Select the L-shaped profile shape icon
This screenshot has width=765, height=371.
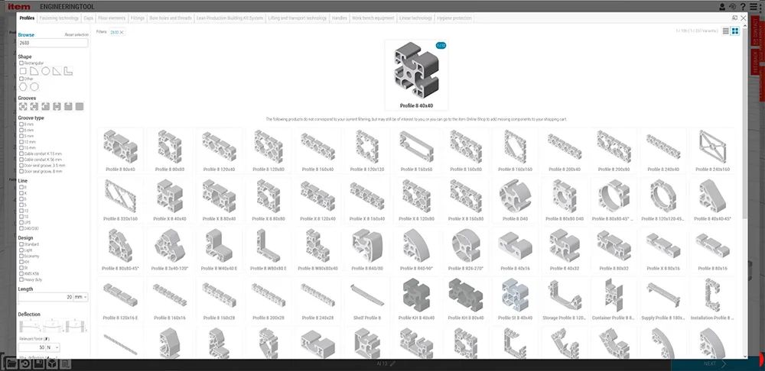(68, 70)
